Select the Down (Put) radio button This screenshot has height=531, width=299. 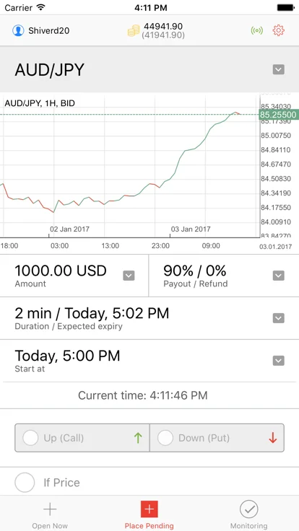coord(165,438)
